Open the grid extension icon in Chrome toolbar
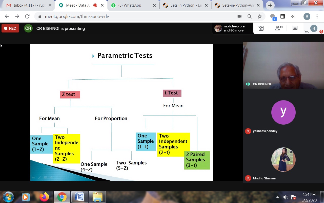The height and width of the screenshot is (203, 324). click(282, 16)
